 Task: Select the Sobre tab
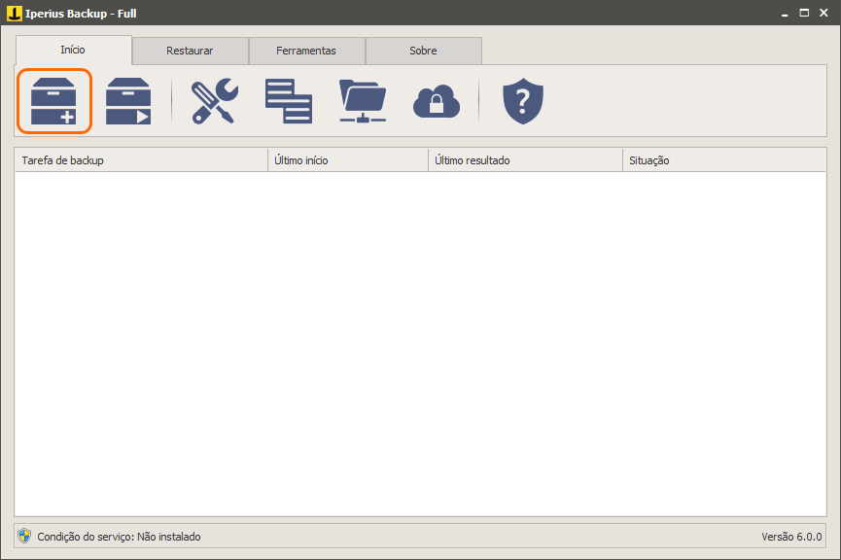(423, 51)
